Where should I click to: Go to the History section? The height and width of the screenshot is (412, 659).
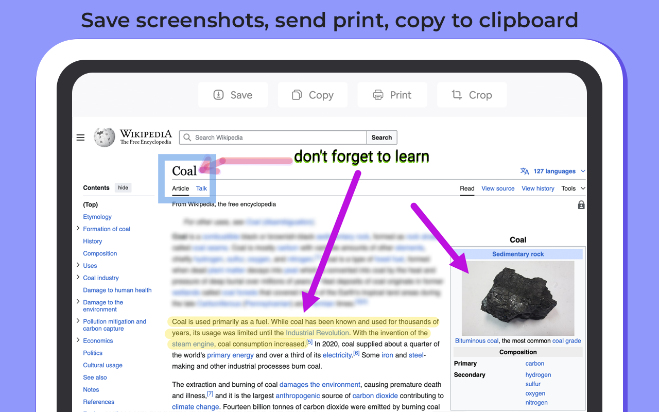tap(93, 241)
